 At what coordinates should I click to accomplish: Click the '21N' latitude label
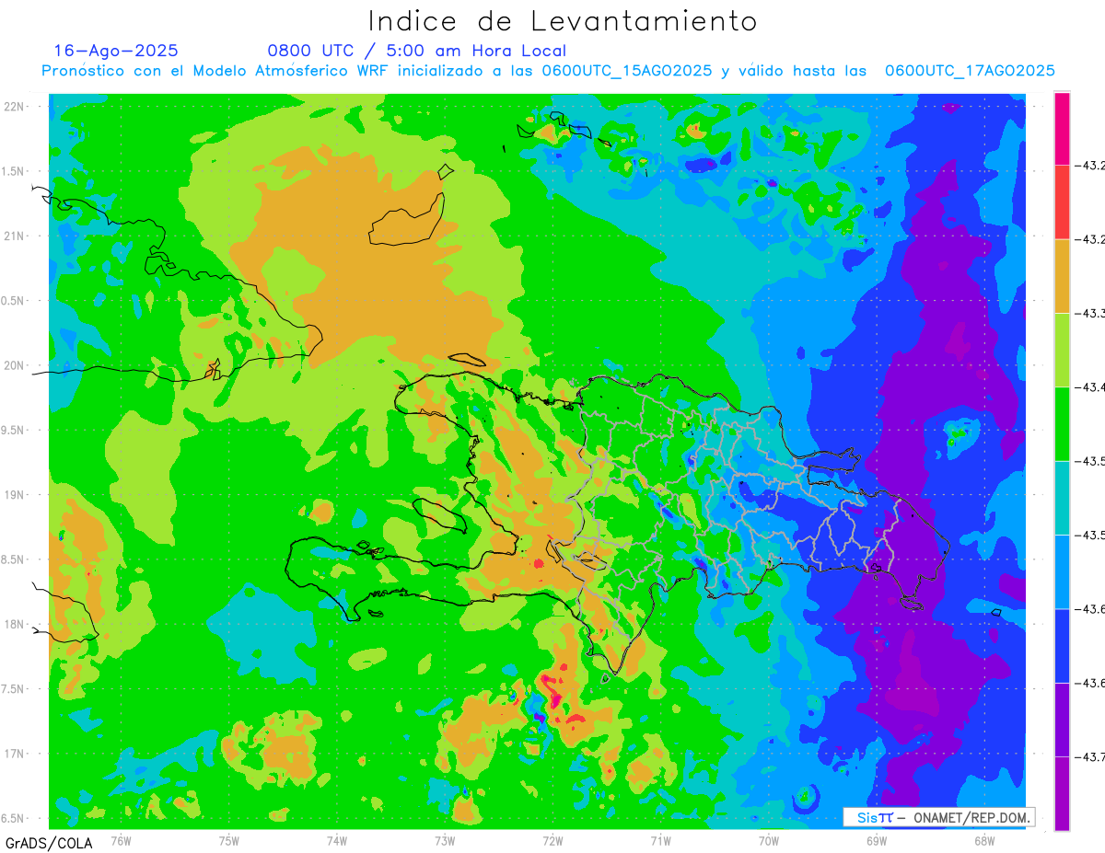pyautogui.click(x=14, y=236)
